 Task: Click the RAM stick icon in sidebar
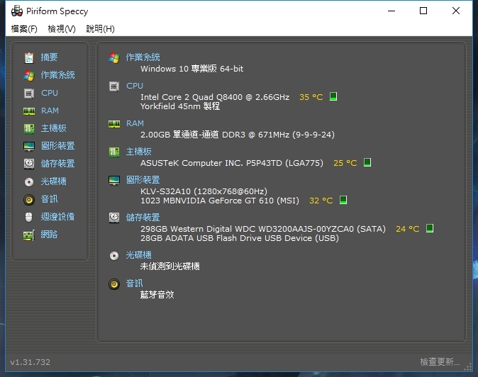coord(29,111)
